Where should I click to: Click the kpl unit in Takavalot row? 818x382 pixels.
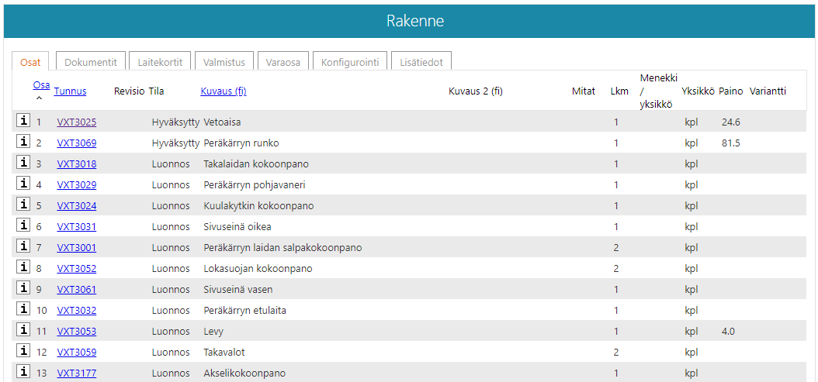pyautogui.click(x=691, y=352)
